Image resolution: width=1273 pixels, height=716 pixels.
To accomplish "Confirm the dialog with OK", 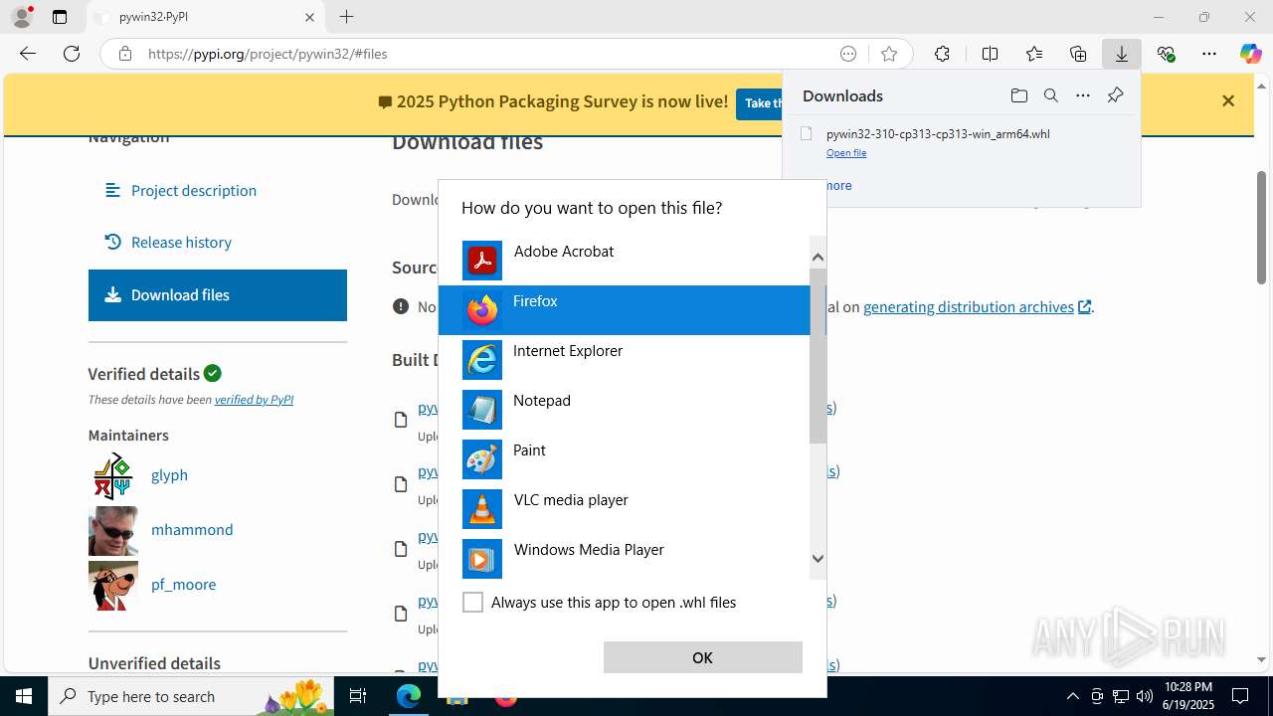I will click(702, 657).
